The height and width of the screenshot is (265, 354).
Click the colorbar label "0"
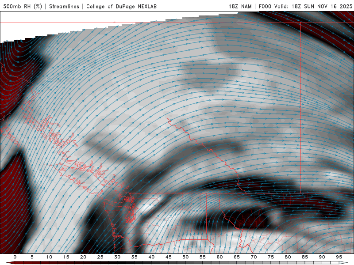pyautogui.click(x=15, y=257)
